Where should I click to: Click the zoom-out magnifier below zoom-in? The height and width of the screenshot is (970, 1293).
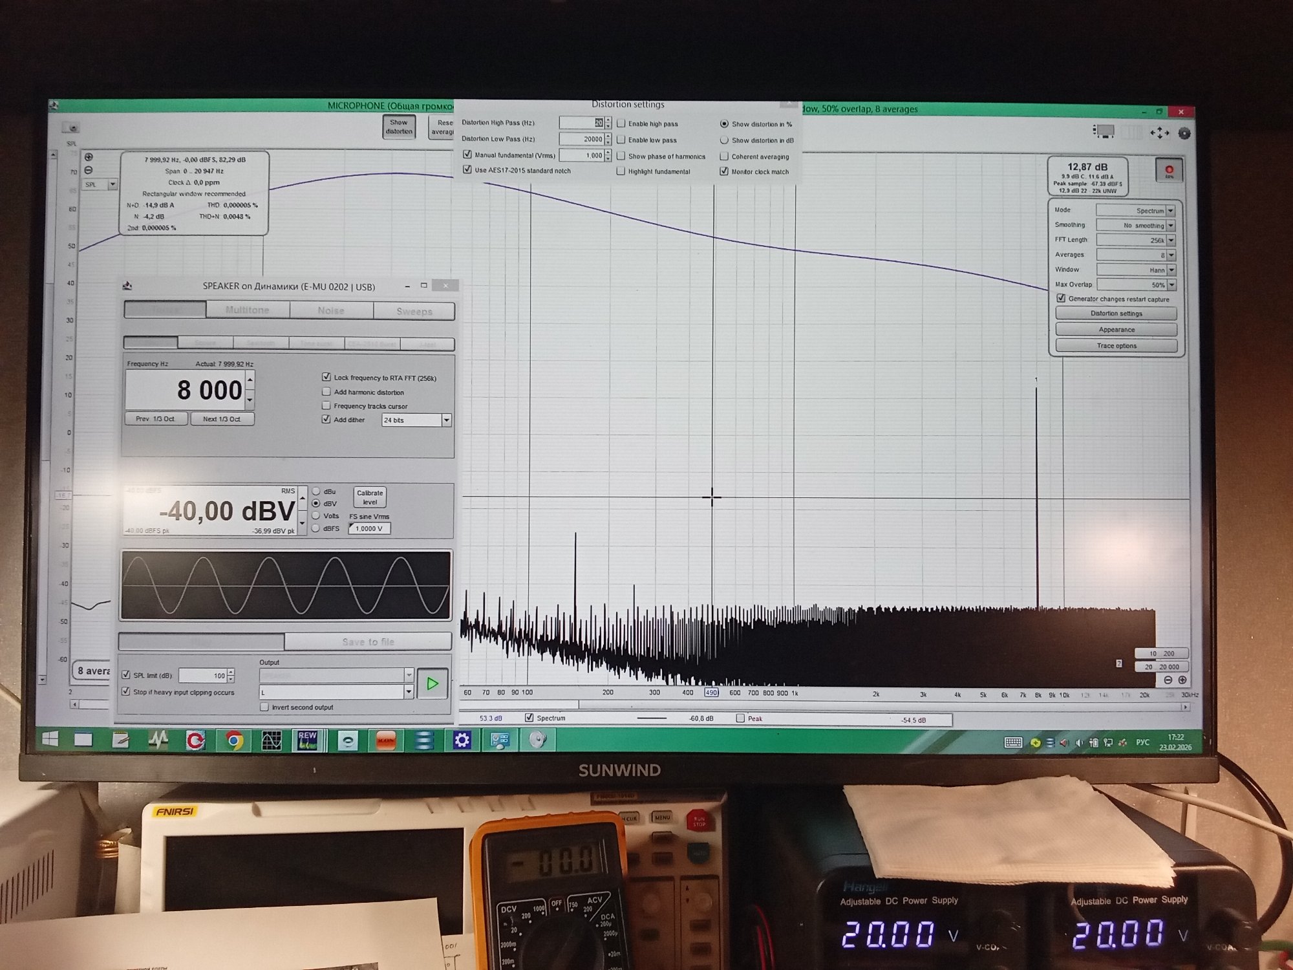click(89, 170)
